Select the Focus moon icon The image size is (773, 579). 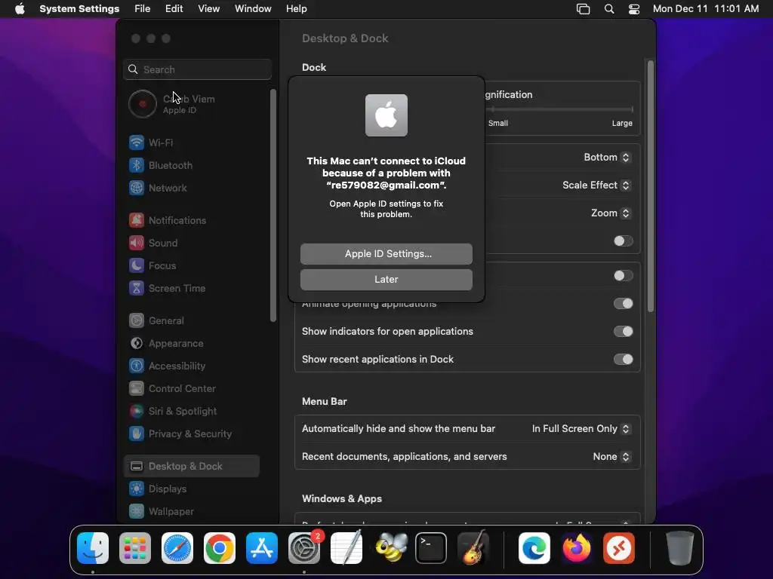[137, 266]
